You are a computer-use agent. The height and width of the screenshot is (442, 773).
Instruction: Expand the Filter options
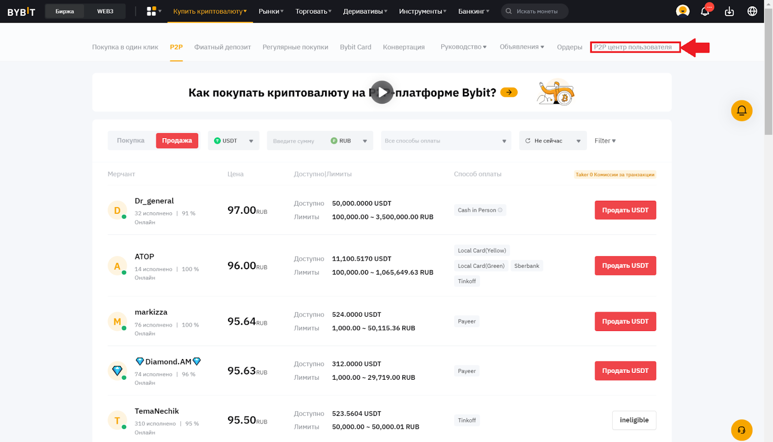(605, 140)
